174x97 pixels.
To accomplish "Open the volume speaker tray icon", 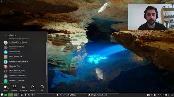I will [x=155, y=95].
